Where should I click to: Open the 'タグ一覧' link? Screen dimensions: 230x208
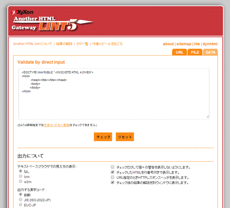[82, 44]
